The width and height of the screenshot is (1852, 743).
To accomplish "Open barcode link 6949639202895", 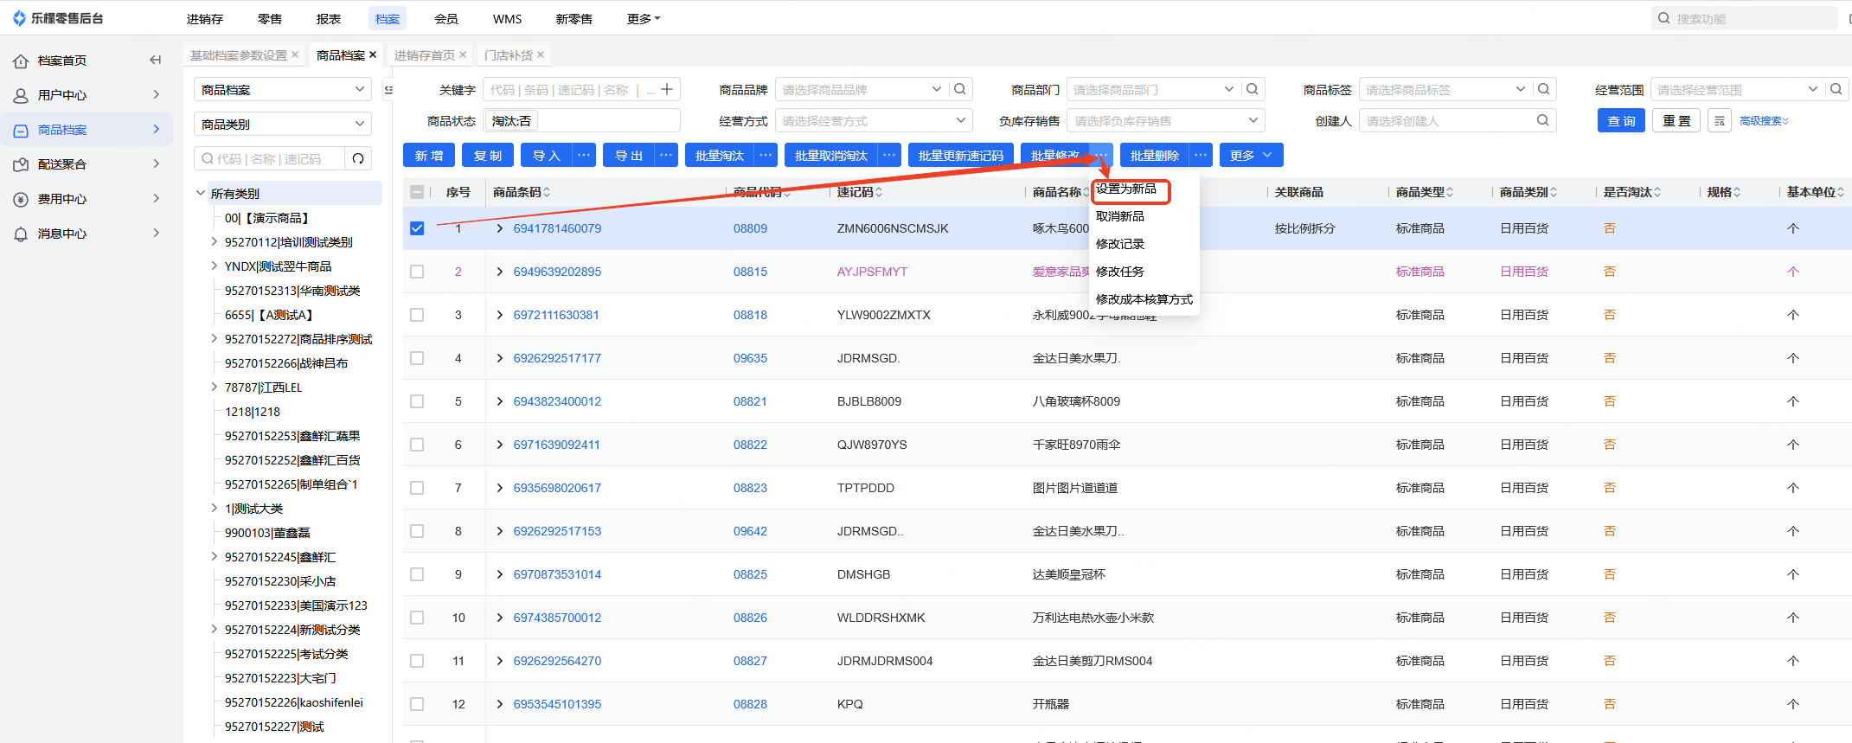I will click(x=557, y=272).
